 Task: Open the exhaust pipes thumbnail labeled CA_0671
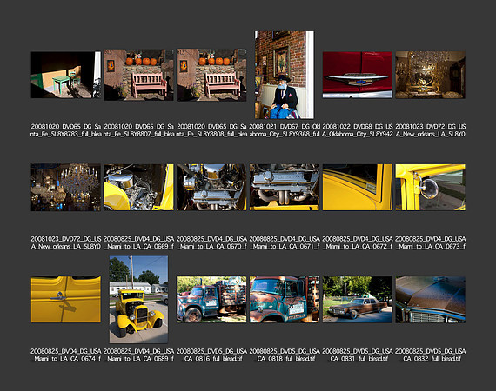(x=285, y=188)
